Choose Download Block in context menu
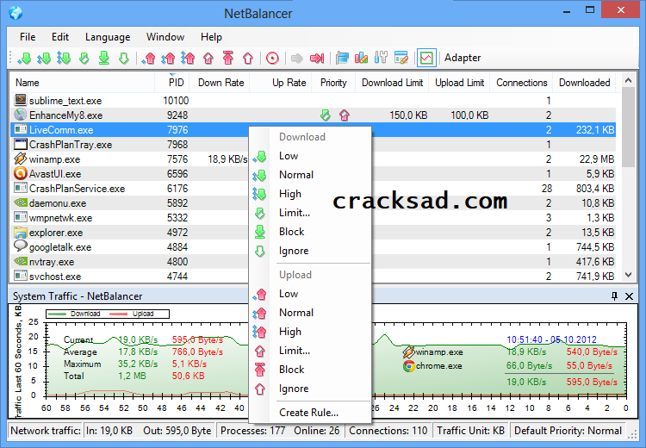The width and height of the screenshot is (646, 448). (x=310, y=232)
